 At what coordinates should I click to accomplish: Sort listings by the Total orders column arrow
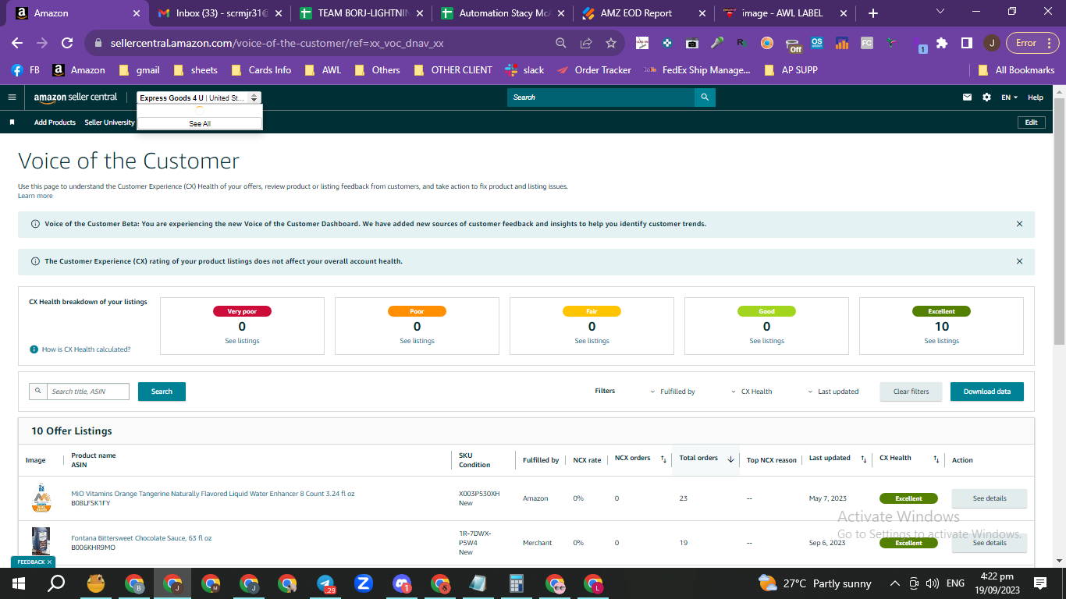pos(730,459)
